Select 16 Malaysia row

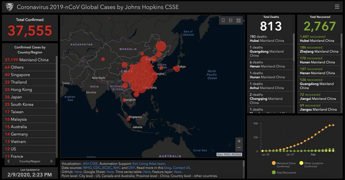29,119
